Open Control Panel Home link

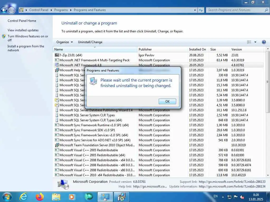[22, 21]
